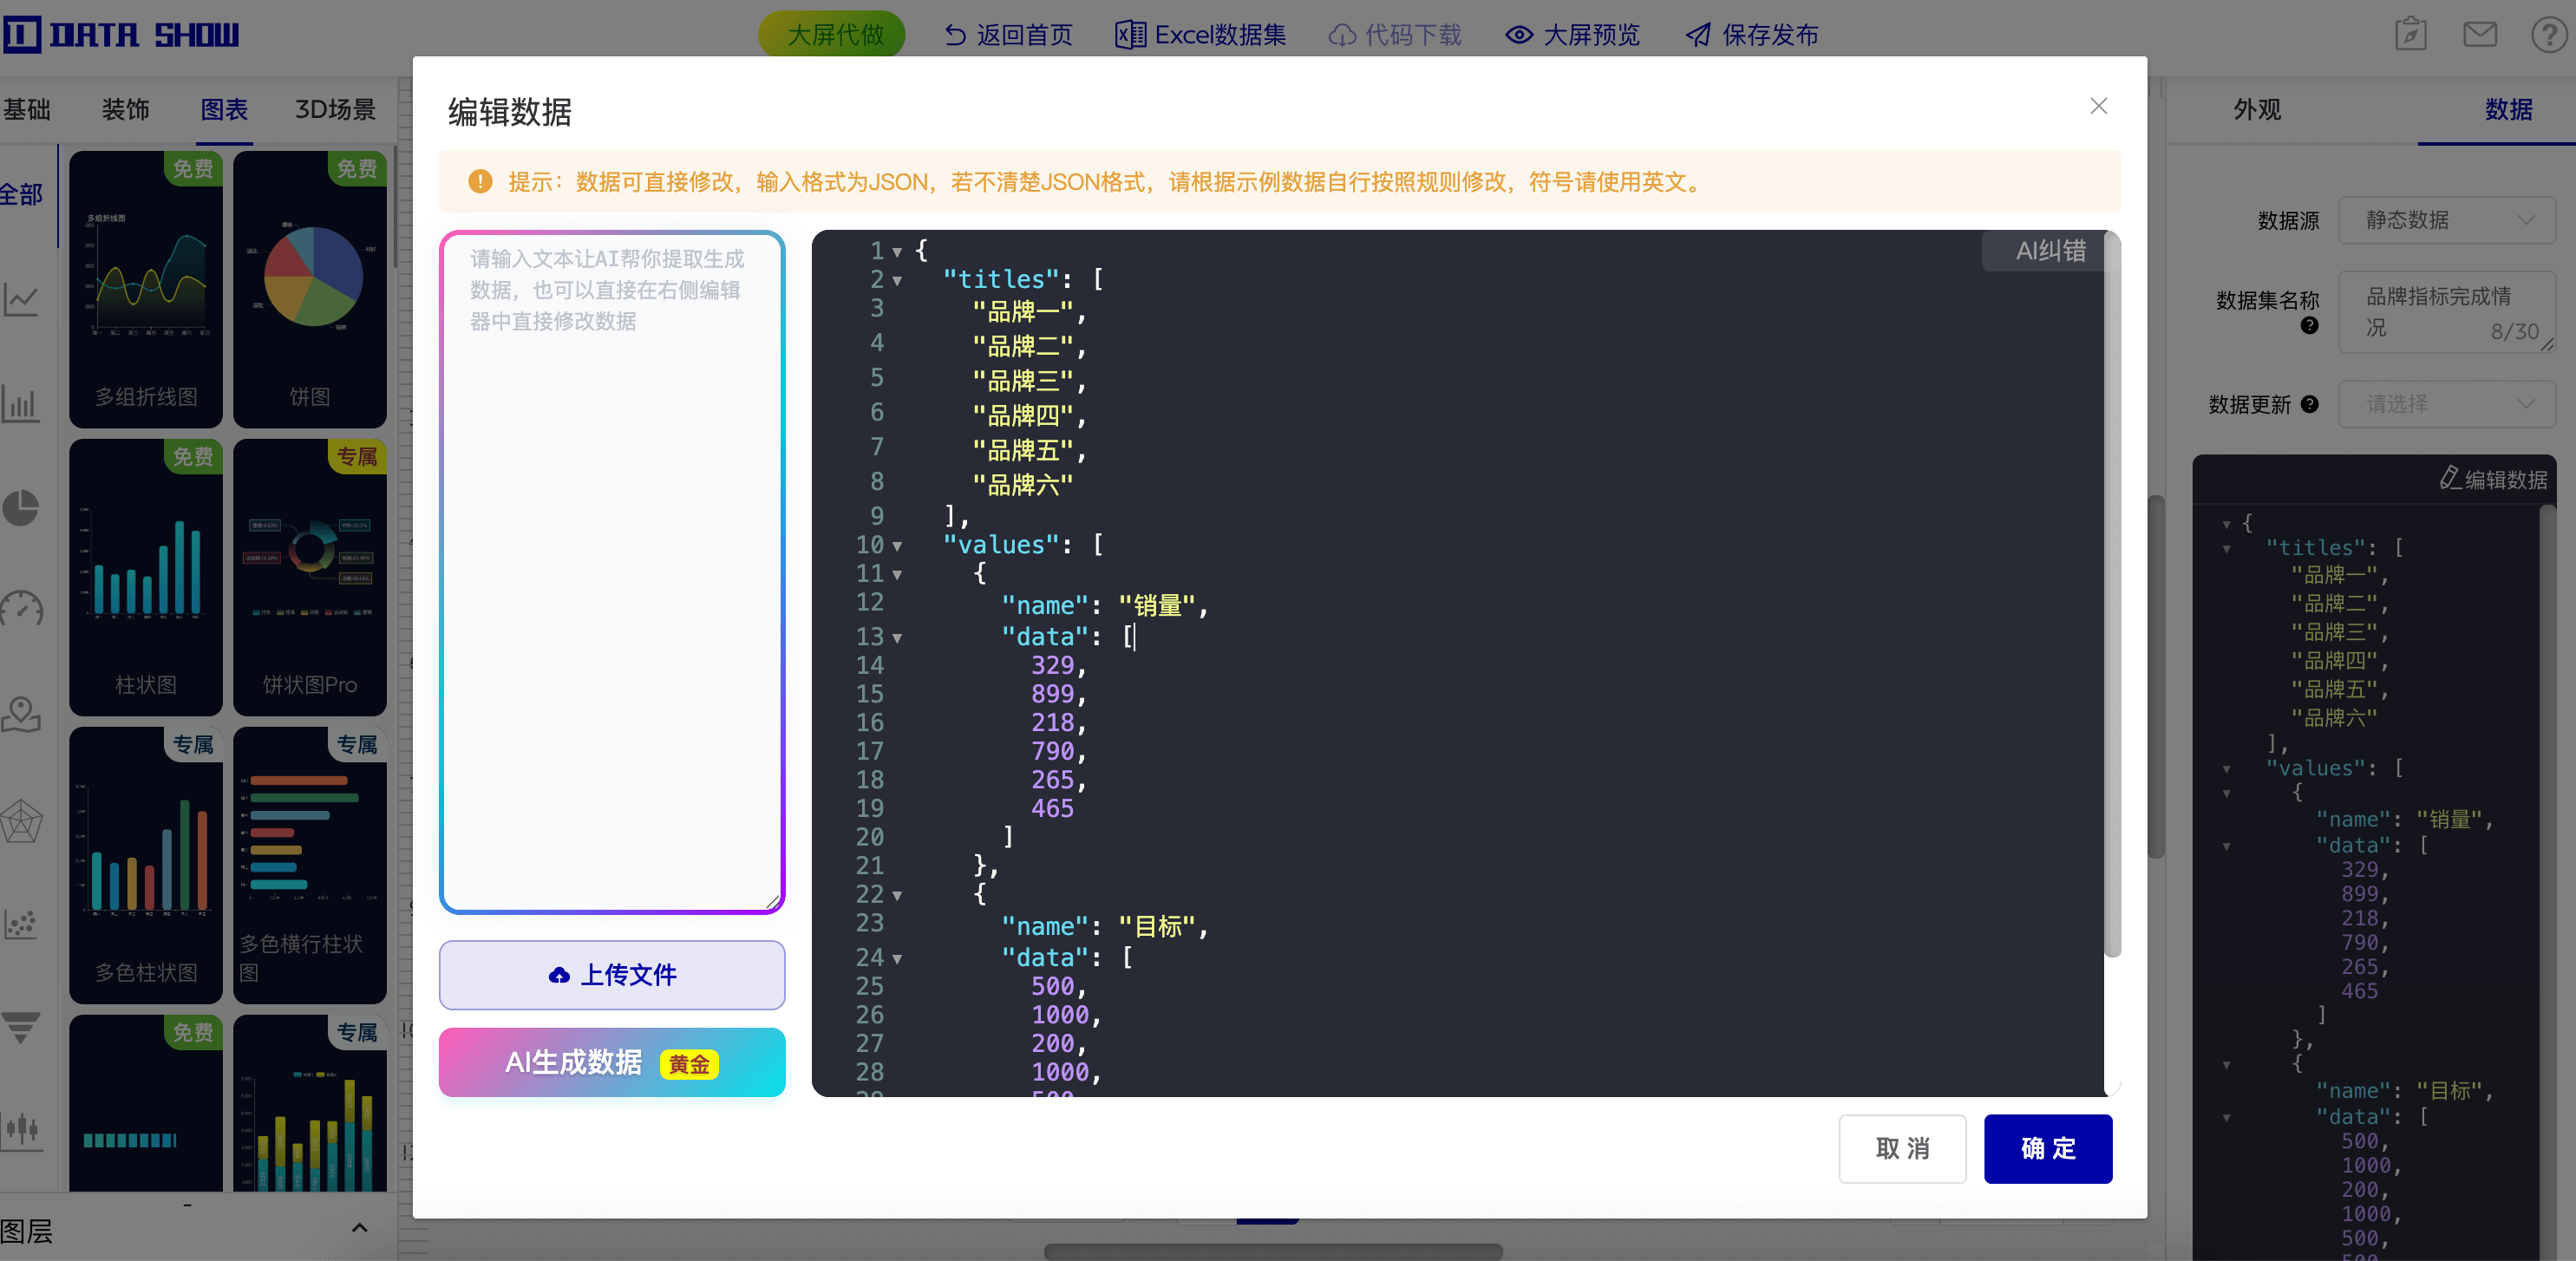This screenshot has height=1261, width=2576.
Task: Collapse the "values" array fold arrow at line 10
Action: click(897, 546)
